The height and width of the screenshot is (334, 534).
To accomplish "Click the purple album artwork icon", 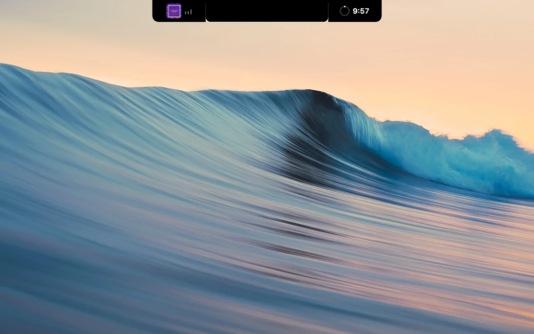I will click(x=174, y=11).
